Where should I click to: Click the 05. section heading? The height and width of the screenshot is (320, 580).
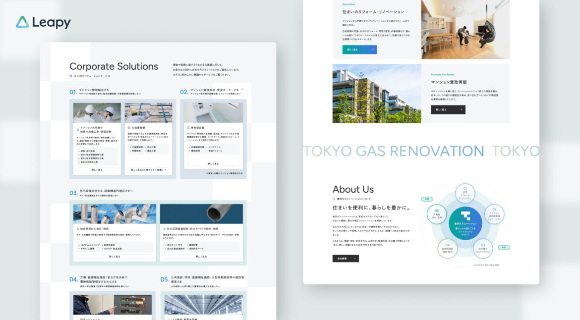[202, 281]
